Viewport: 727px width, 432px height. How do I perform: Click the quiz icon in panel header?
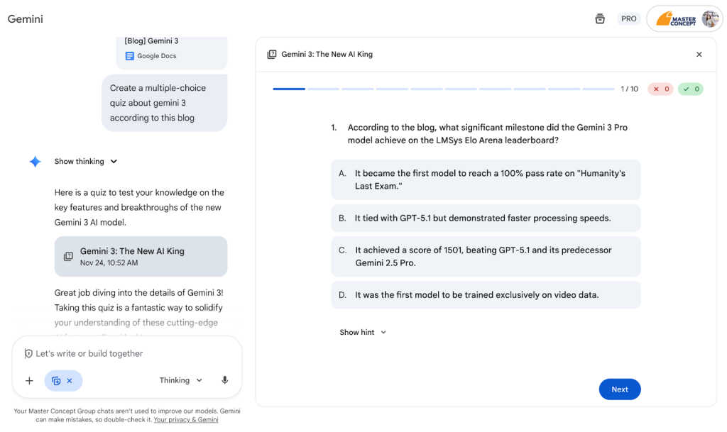click(272, 54)
